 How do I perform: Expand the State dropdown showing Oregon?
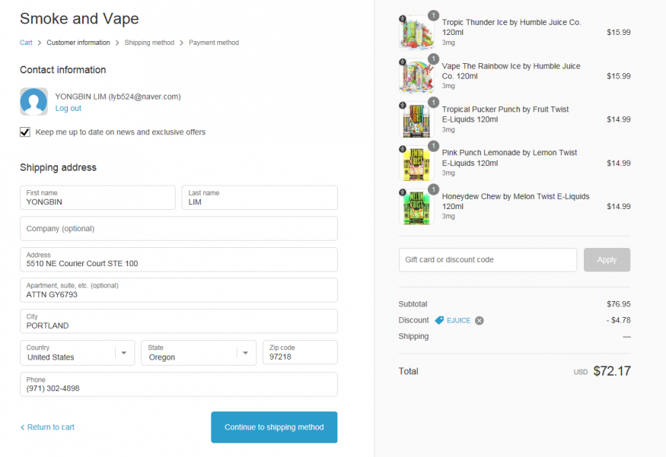[198, 353]
